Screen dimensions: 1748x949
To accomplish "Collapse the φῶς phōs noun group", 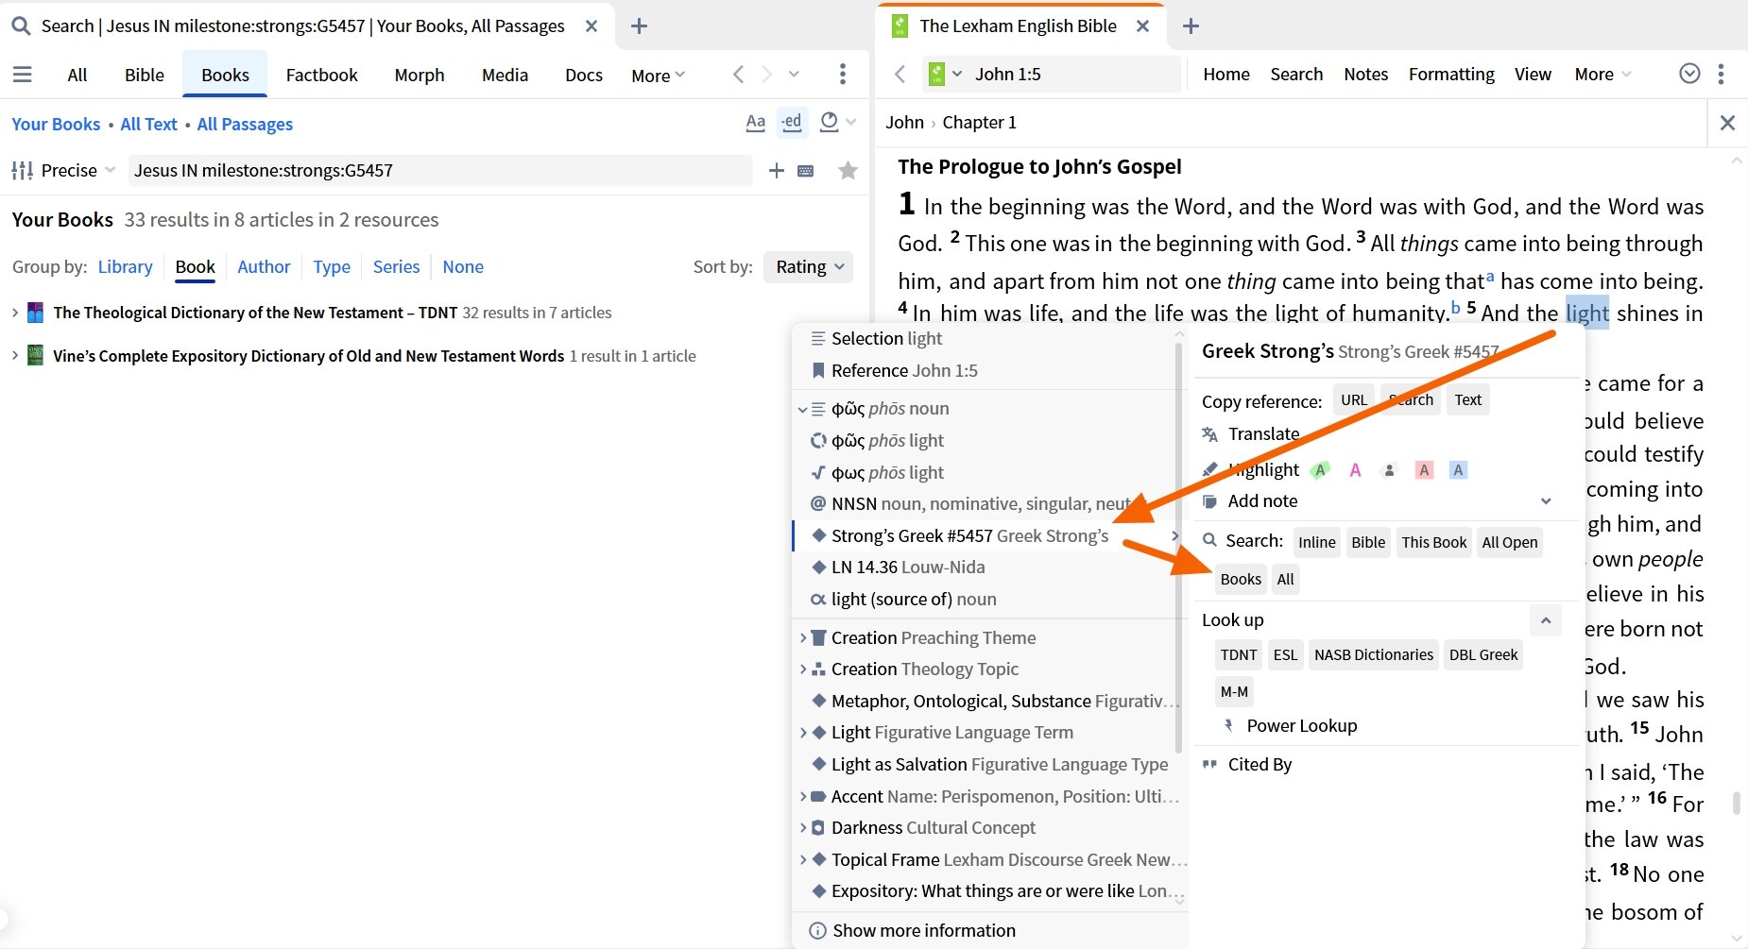I will point(802,409).
